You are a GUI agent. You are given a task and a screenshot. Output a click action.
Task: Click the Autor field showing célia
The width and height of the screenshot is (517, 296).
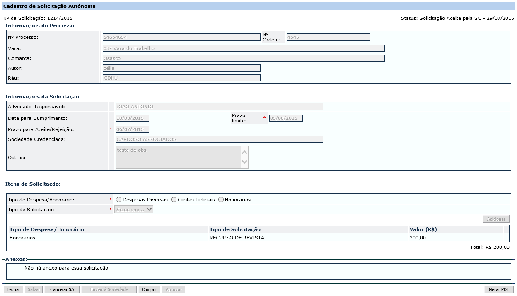coord(181,68)
